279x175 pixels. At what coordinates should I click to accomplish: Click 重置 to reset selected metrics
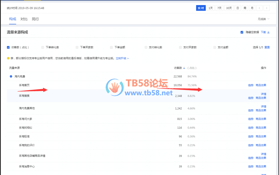[267, 47]
